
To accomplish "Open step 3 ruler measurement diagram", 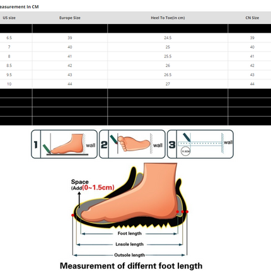I will pyautogui.click(x=200, y=144).
